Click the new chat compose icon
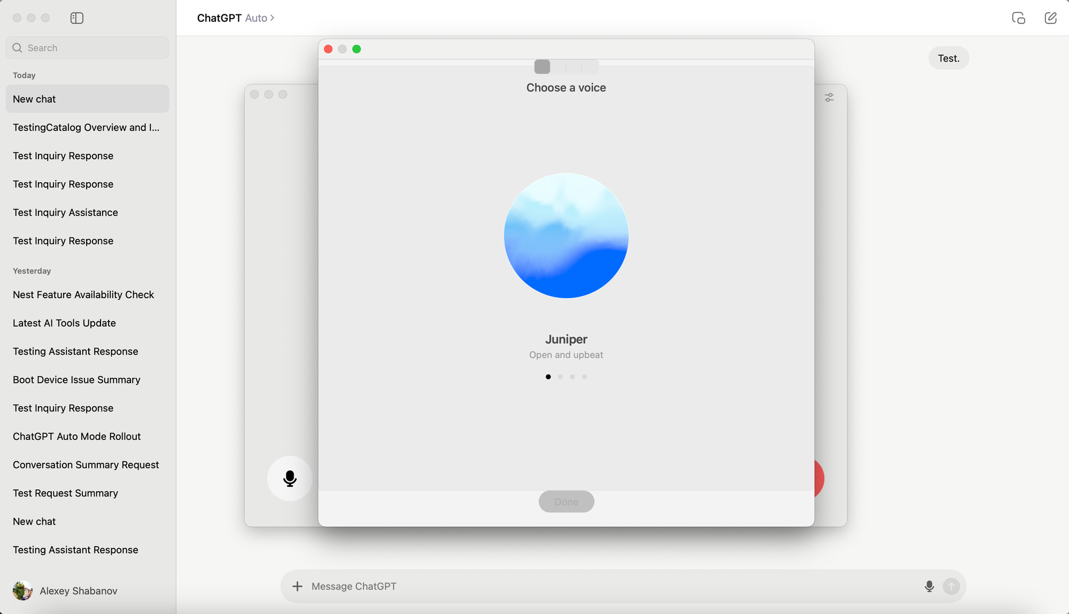 (1050, 18)
